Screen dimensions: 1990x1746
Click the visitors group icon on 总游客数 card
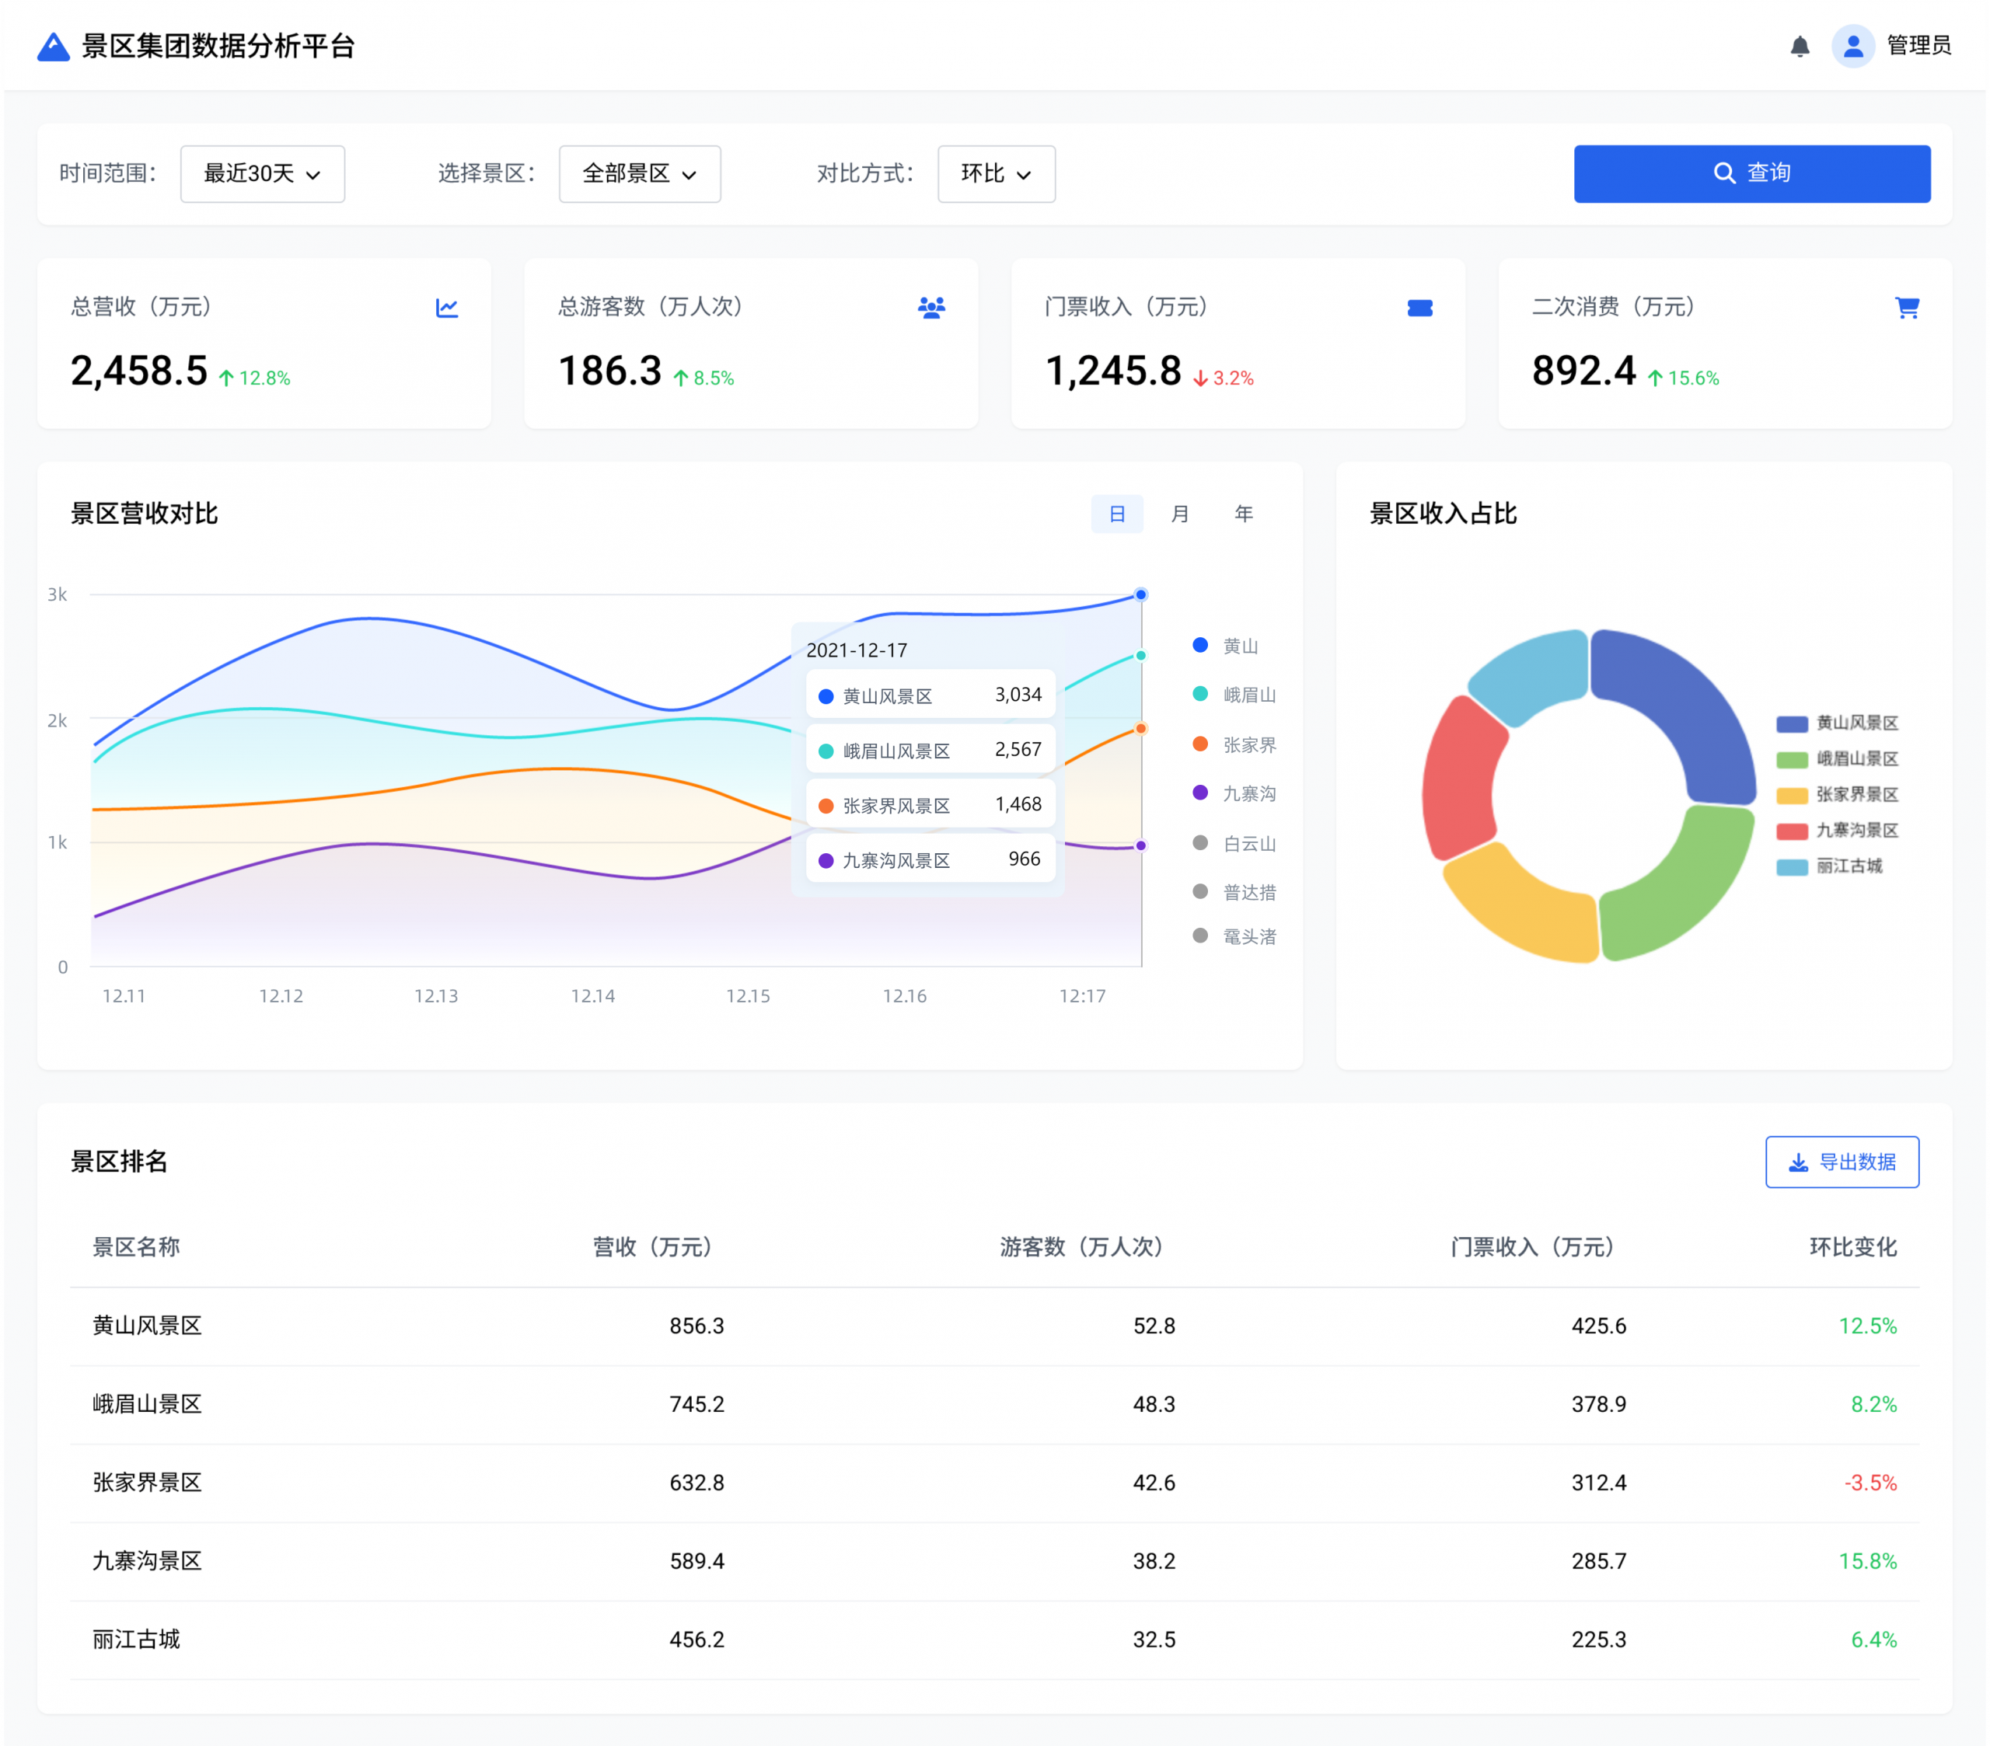930,308
